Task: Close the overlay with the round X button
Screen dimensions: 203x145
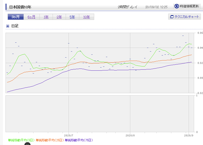Action: (x=27, y=144)
